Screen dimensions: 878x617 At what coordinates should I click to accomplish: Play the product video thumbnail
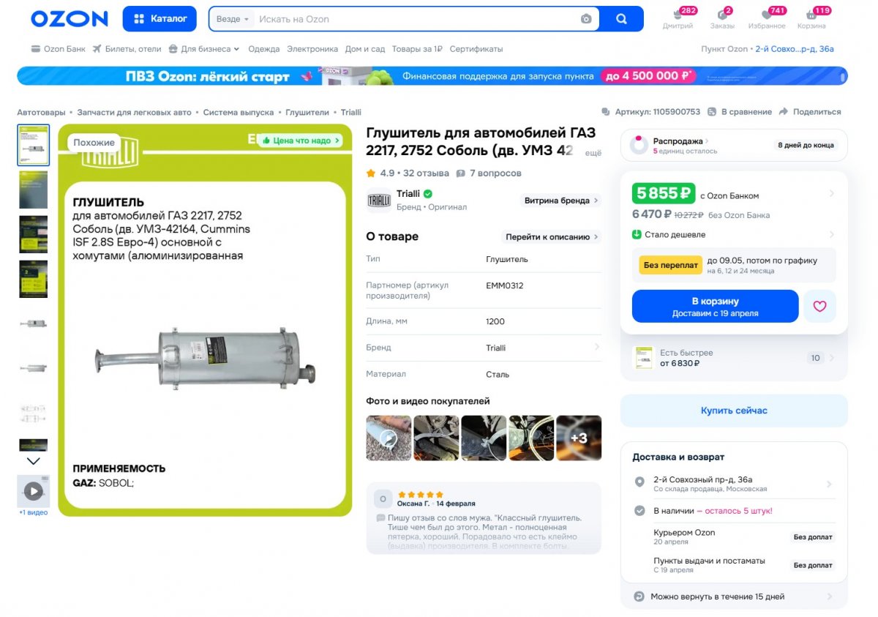(x=33, y=491)
